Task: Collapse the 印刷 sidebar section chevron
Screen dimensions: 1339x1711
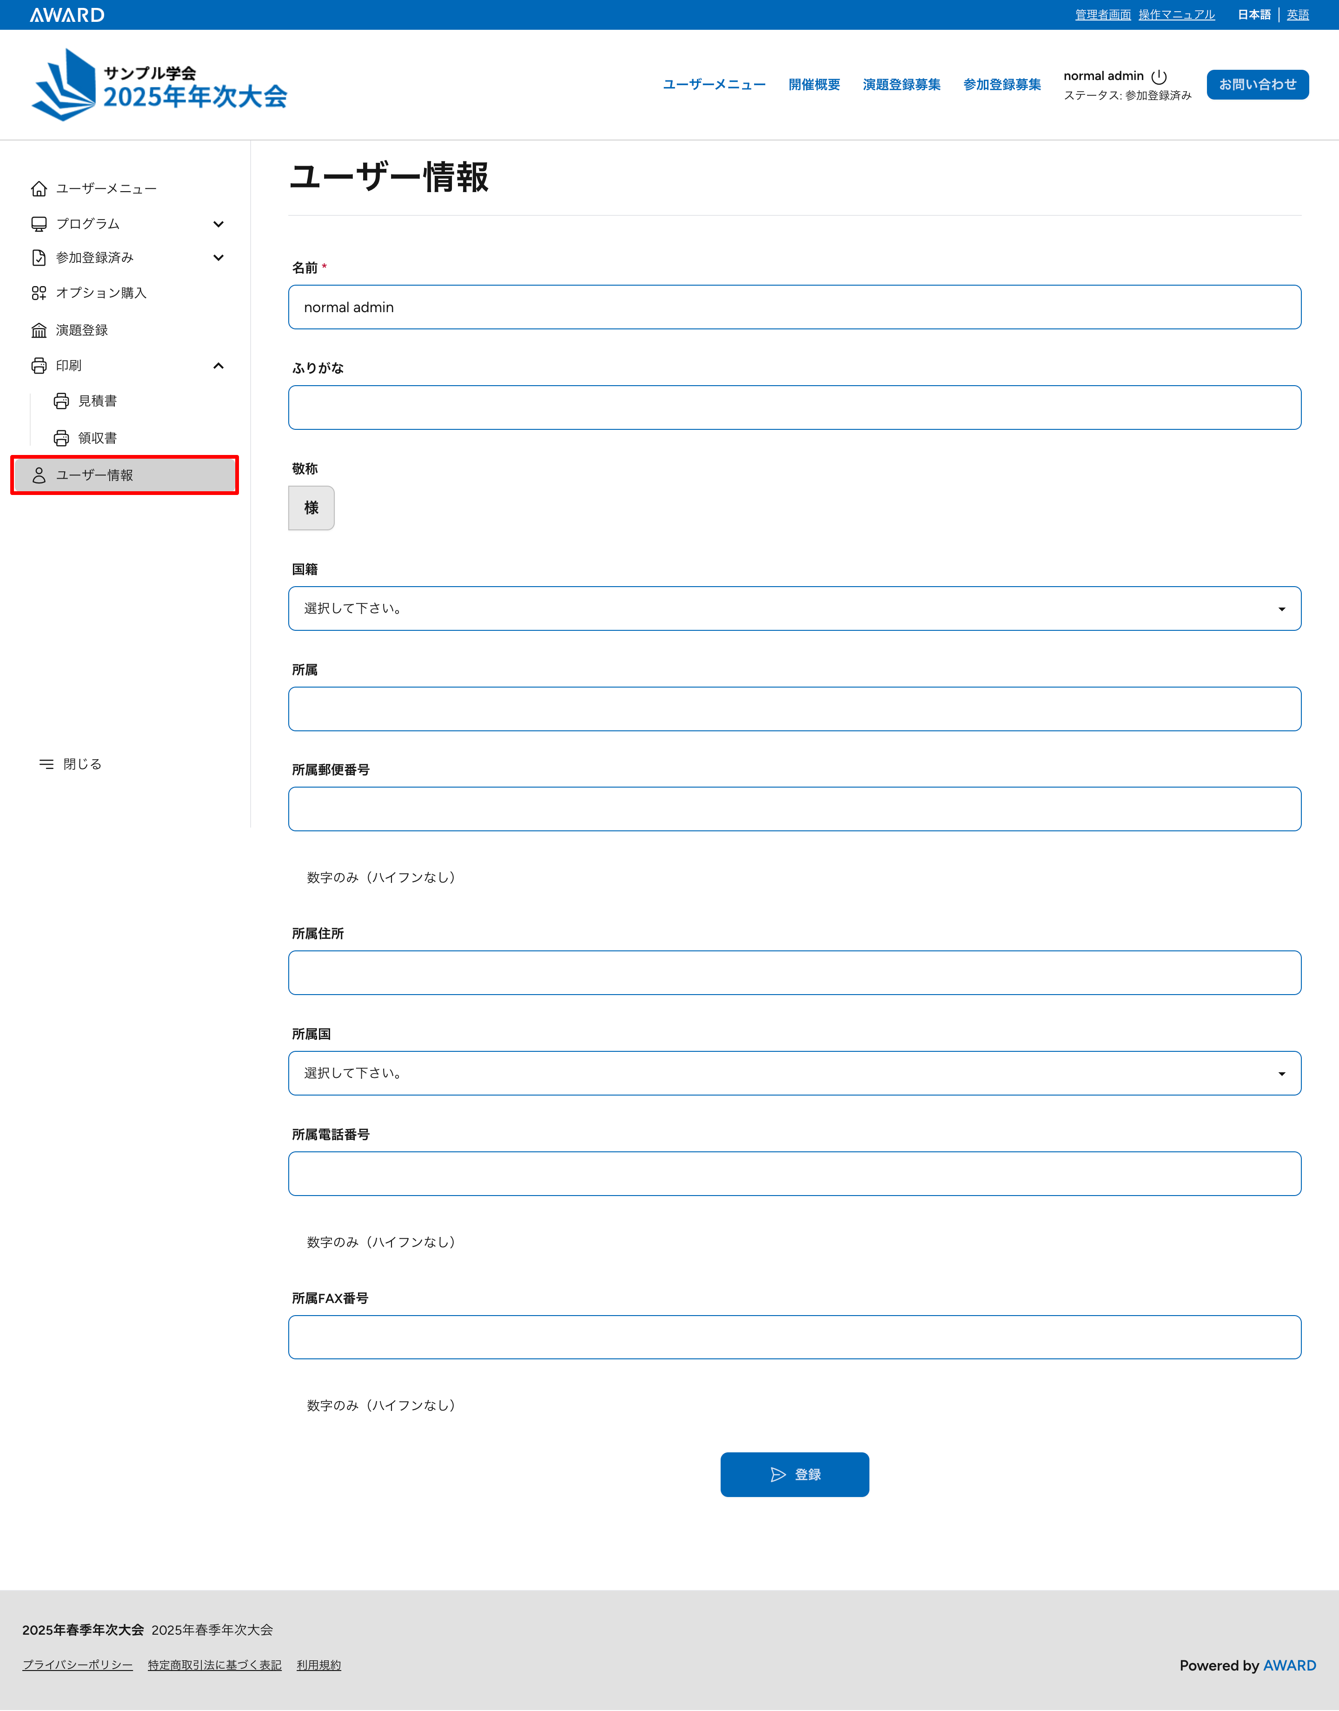Action: [219, 366]
